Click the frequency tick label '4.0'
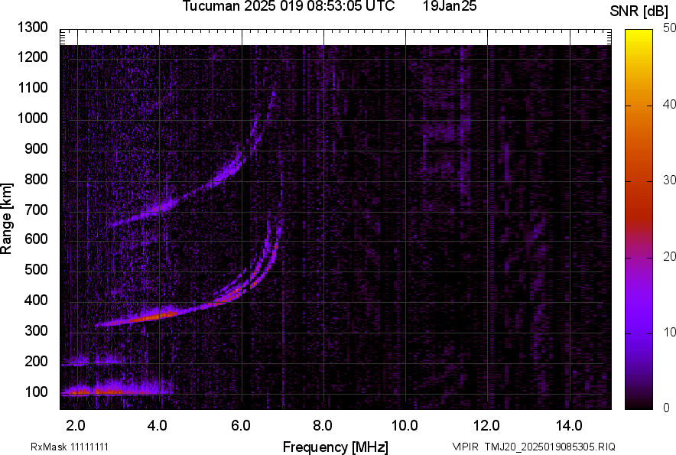Image resolution: width=676 pixels, height=455 pixels. pyautogui.click(x=158, y=426)
